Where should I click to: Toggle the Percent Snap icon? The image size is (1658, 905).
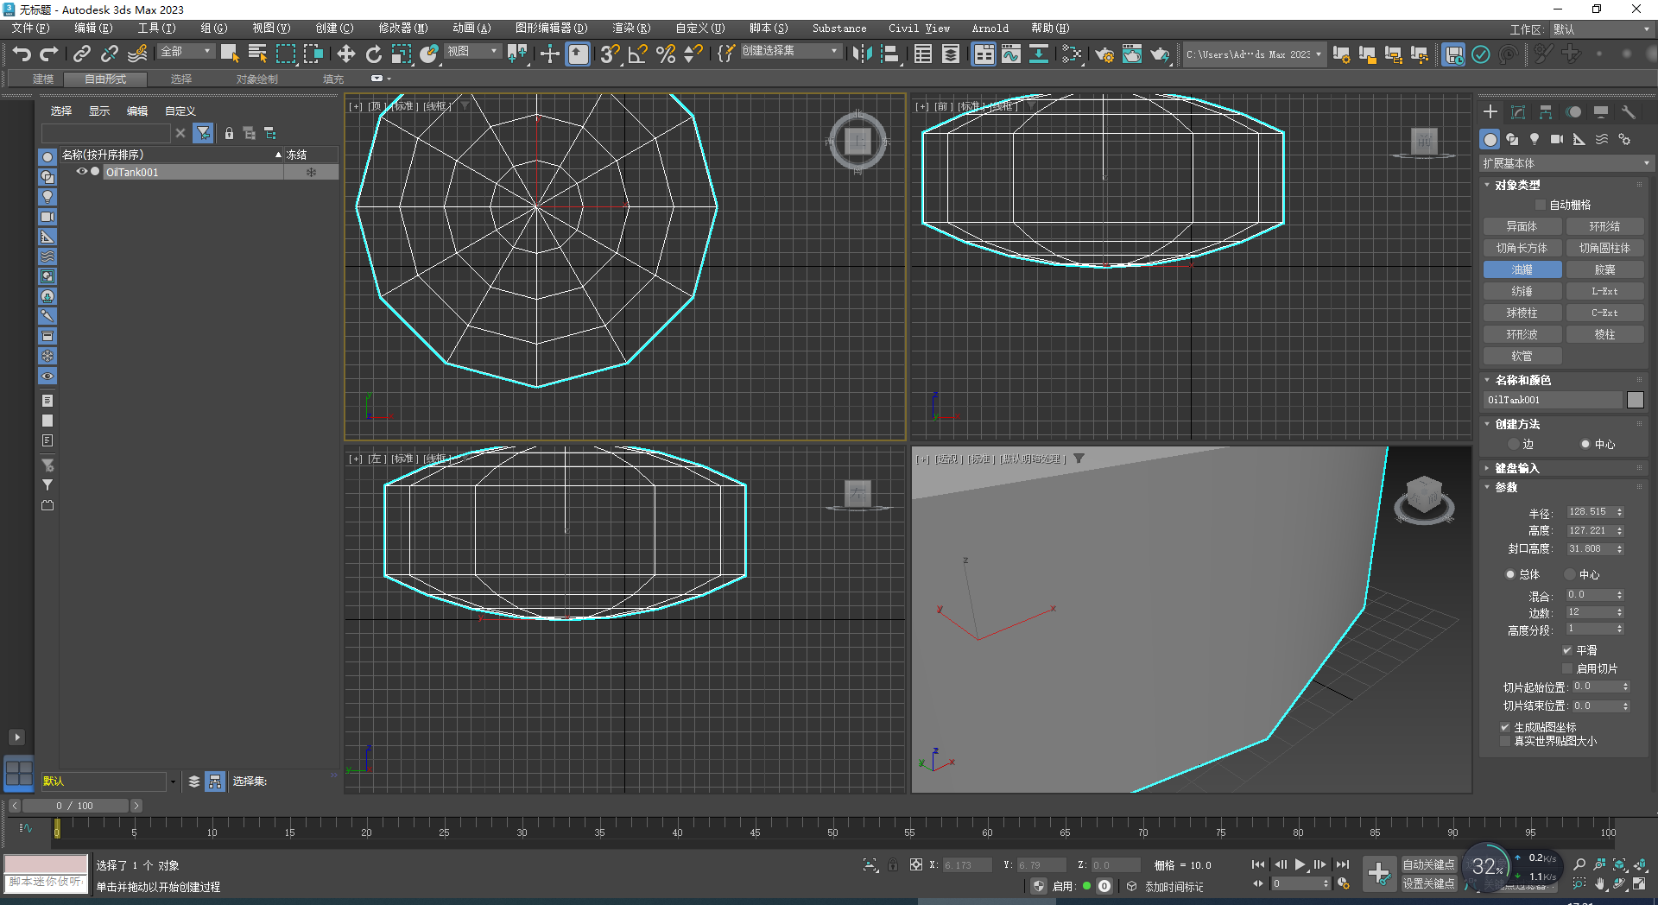666,54
